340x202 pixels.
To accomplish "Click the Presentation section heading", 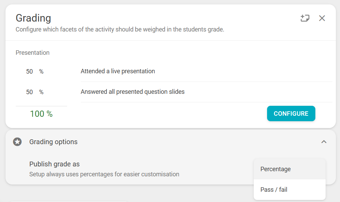I will pyautogui.click(x=33, y=53).
